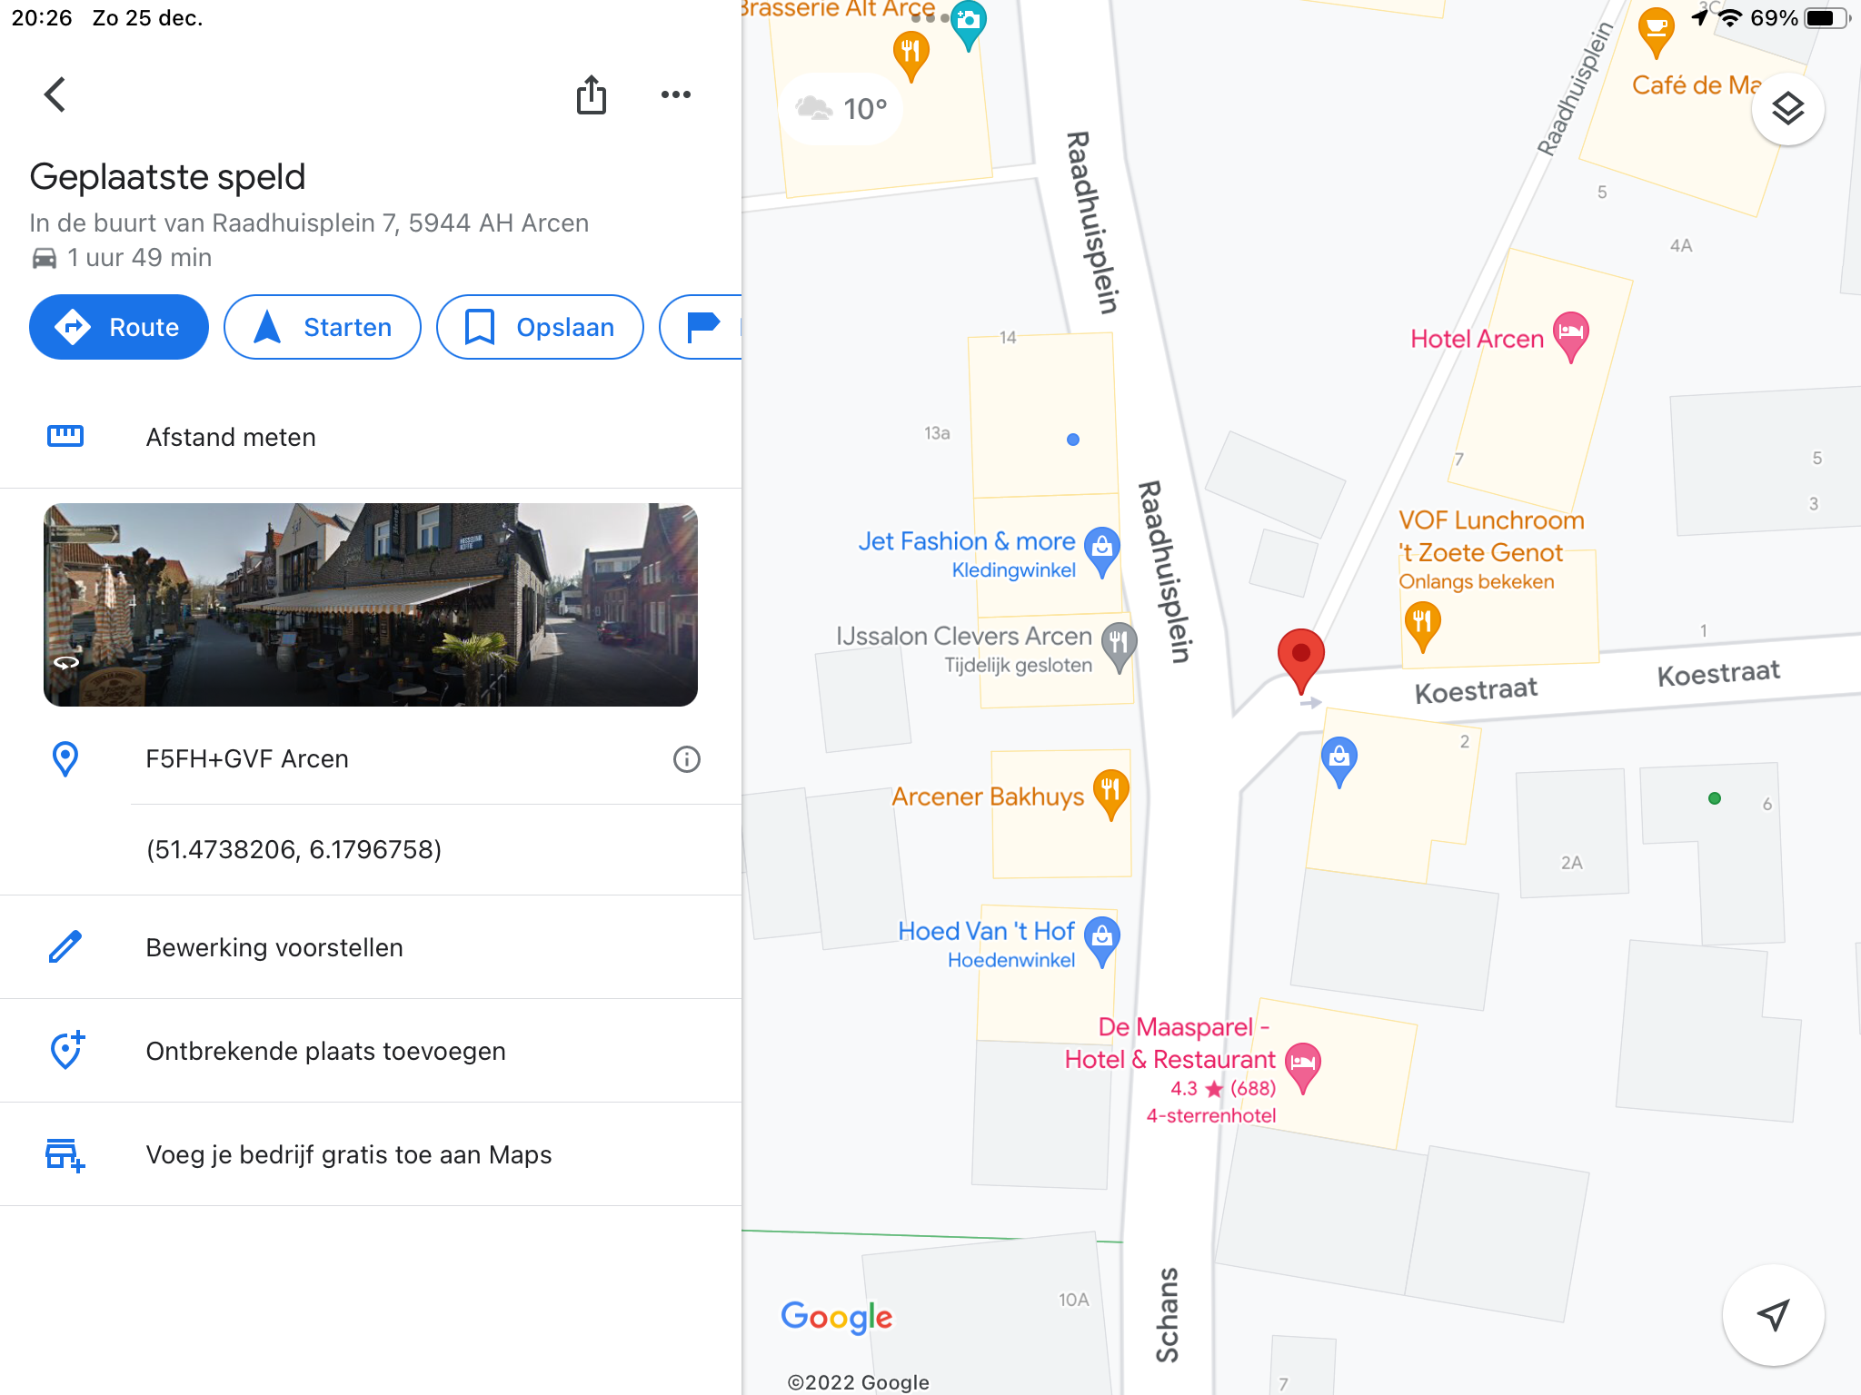Open the three-dot more options menu

(676, 94)
